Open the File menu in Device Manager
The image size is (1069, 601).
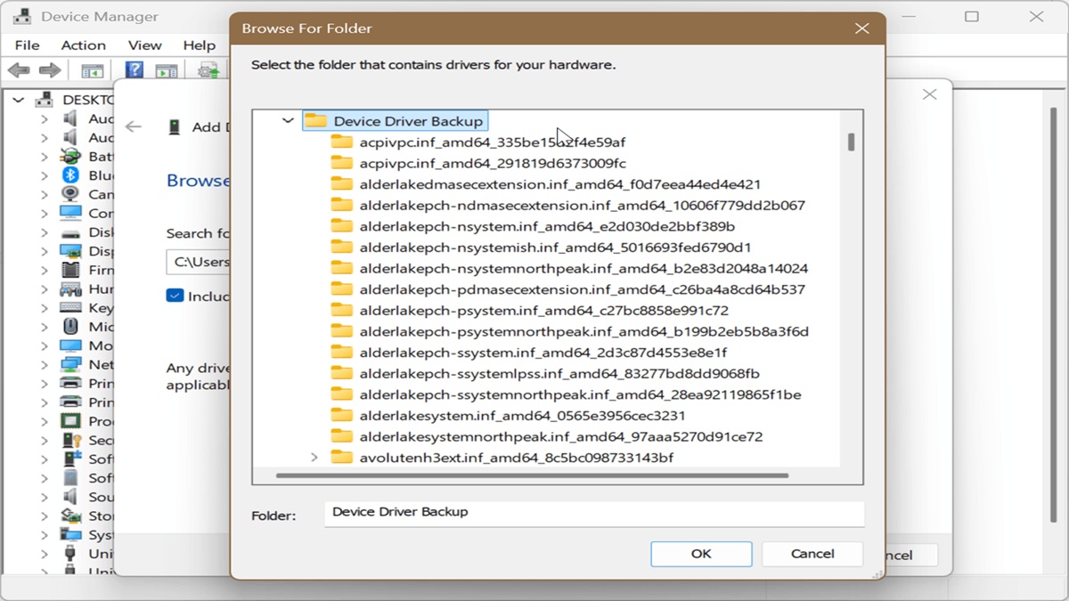click(x=27, y=45)
